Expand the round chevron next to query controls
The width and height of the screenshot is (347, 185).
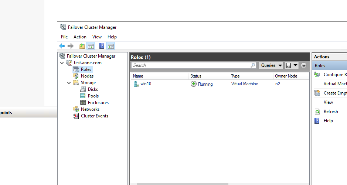[x=304, y=65]
